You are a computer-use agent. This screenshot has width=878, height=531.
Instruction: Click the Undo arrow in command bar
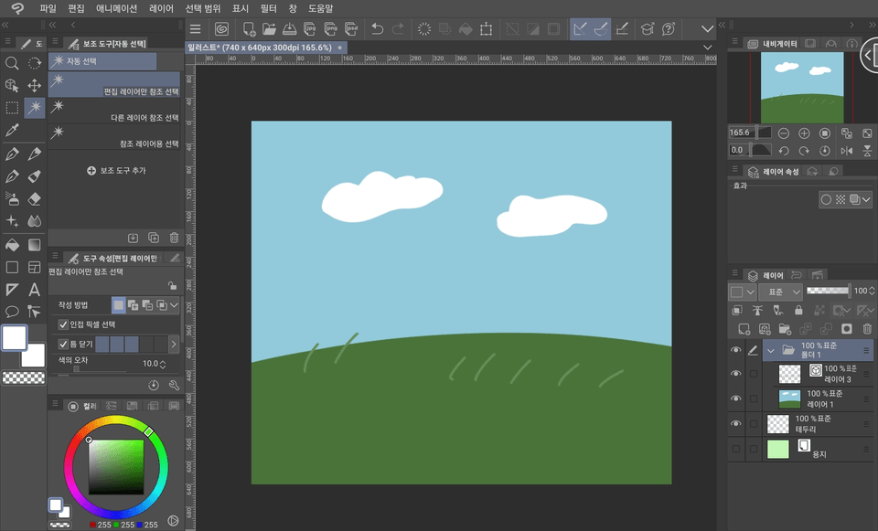click(377, 29)
